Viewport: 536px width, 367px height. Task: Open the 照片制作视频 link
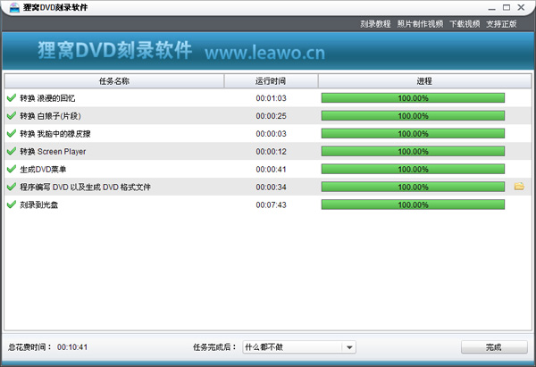coord(420,24)
